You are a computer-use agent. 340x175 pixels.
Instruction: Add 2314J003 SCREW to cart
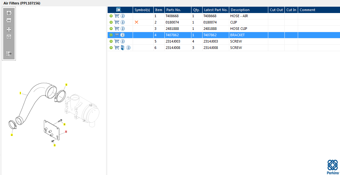(x=117, y=41)
